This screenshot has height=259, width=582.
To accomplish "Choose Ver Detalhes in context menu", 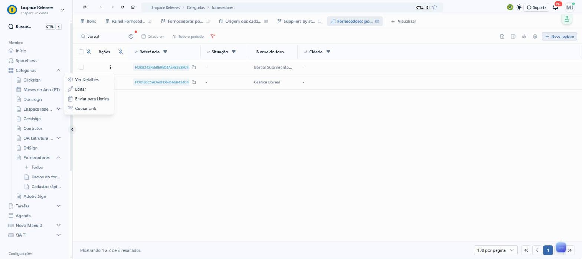I will coord(89,79).
